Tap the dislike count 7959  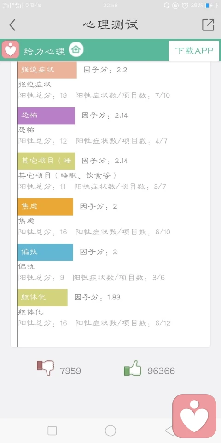[x=70, y=371]
